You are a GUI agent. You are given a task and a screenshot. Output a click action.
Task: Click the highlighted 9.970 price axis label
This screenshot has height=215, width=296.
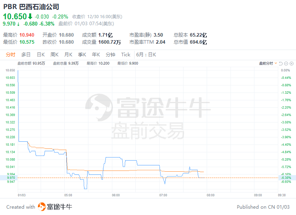pos(11,178)
